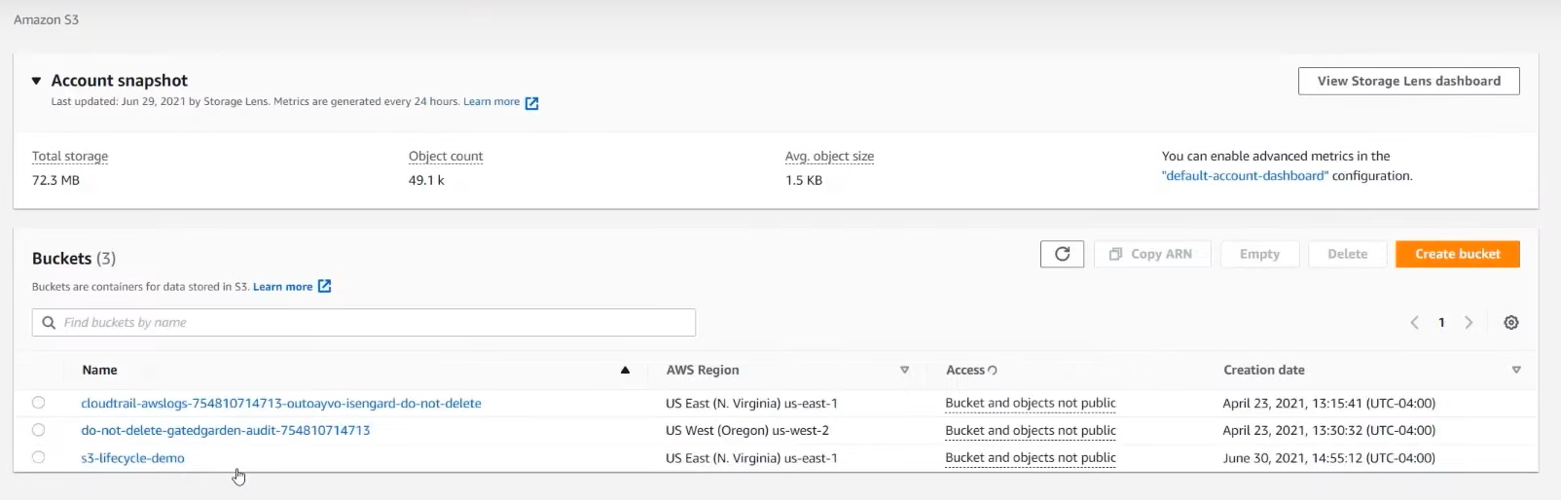
Task: Click access status for cloudtrail-awslogs bucket
Action: coord(1031,403)
